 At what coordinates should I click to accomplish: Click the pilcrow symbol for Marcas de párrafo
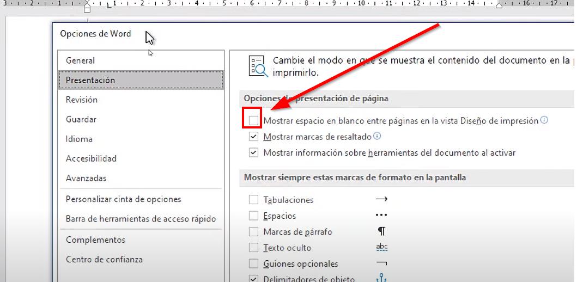[382, 231]
